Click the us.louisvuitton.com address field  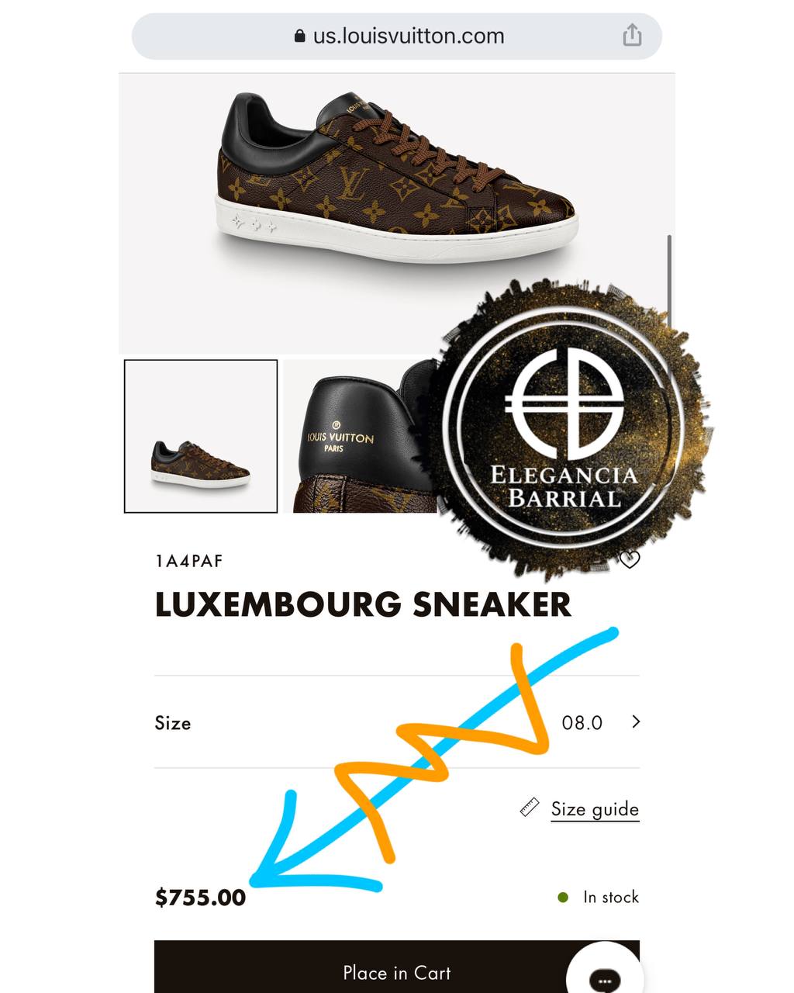click(x=397, y=36)
